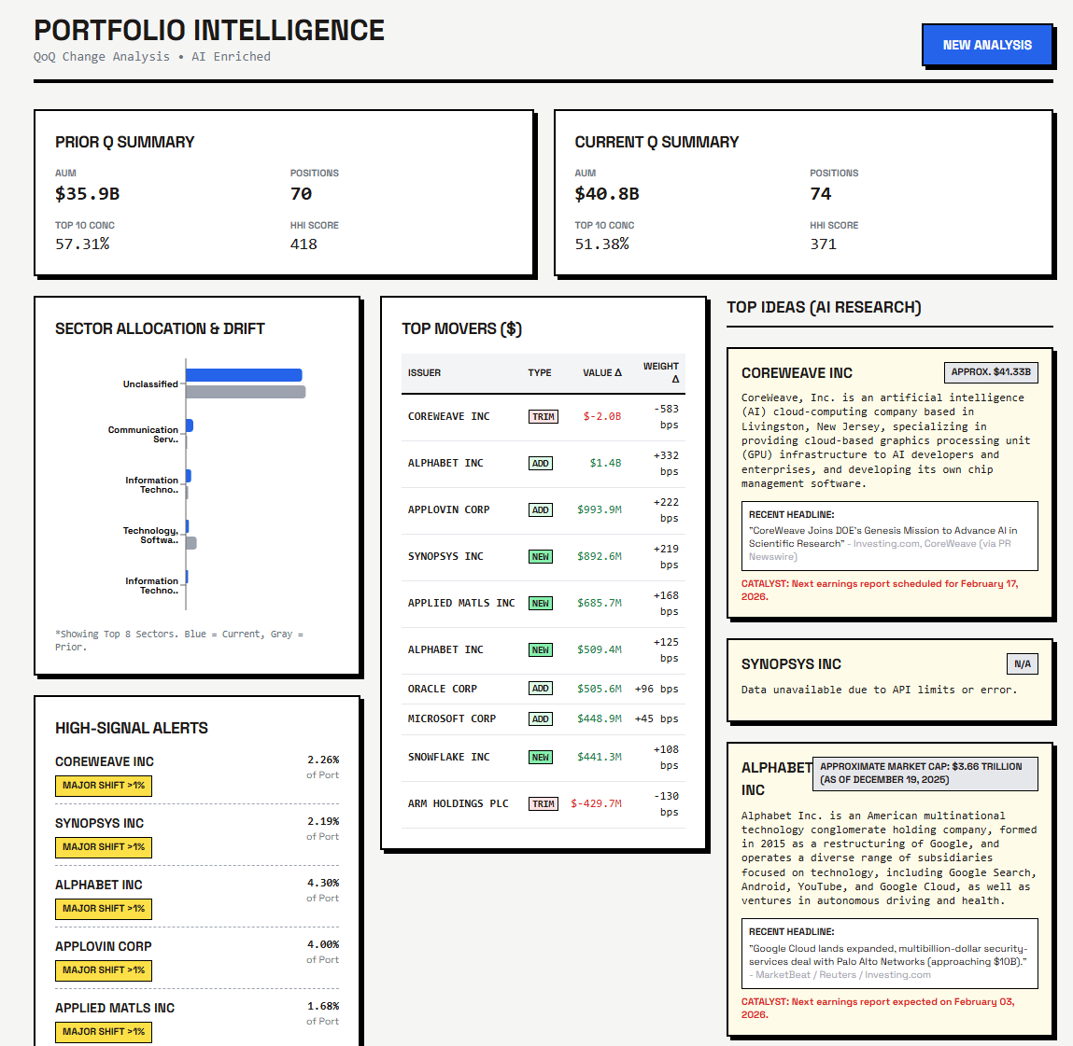Screen dimensions: 1073x1046
Task: Click the Technology, Softwa.. sector label
Action: 150,536
